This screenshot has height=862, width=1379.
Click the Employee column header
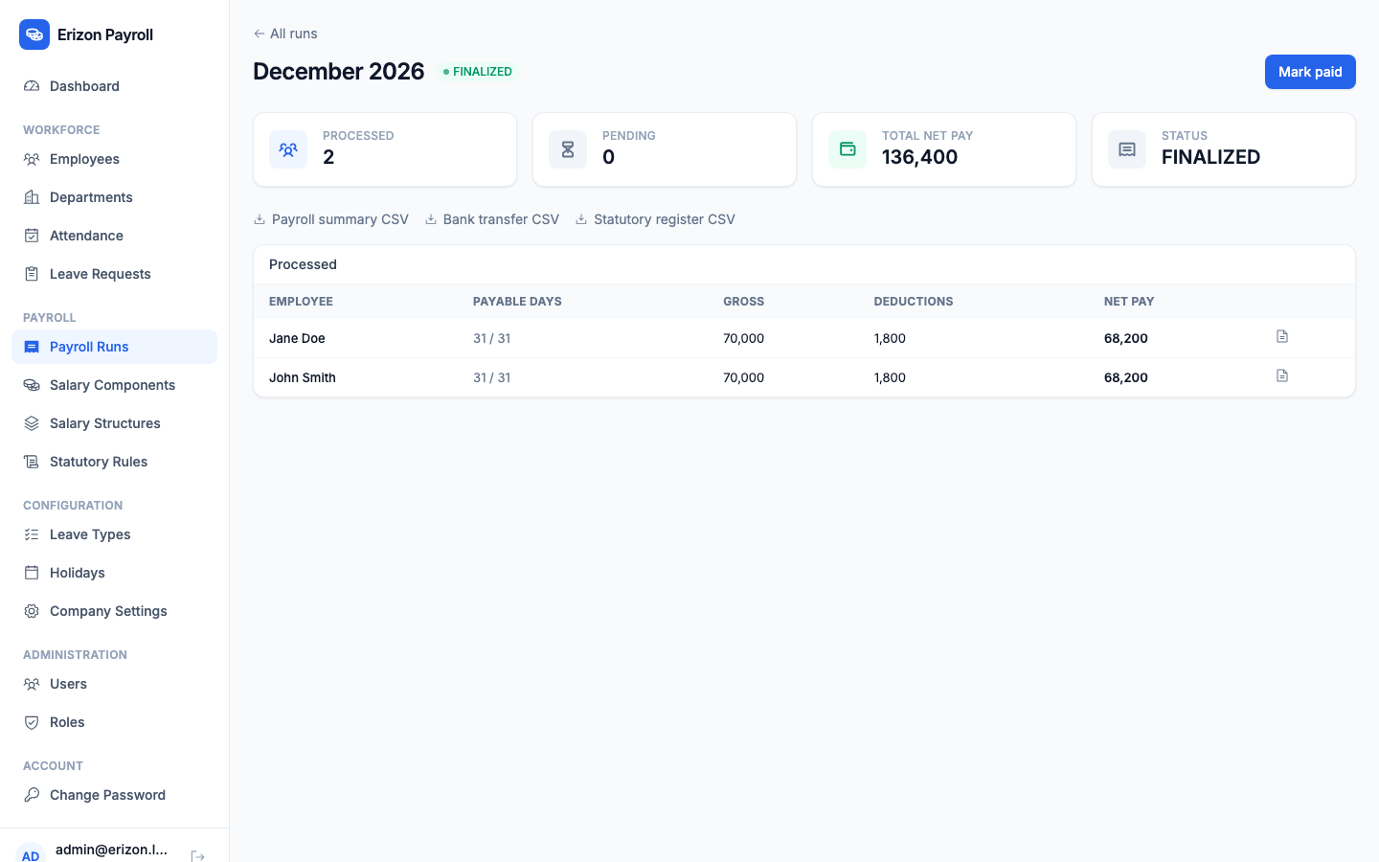tap(301, 302)
